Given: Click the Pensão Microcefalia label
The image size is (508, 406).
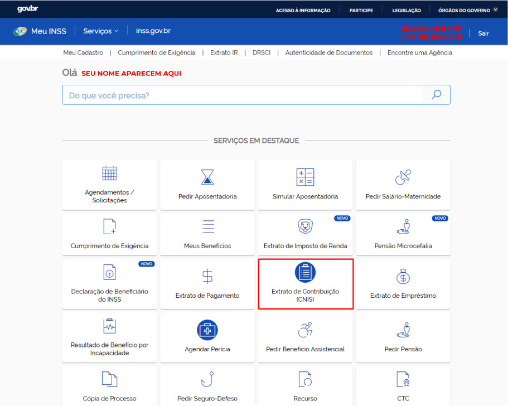Looking at the screenshot, I should [403, 246].
